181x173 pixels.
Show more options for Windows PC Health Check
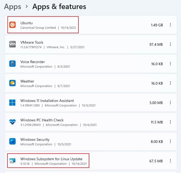pos(170,122)
